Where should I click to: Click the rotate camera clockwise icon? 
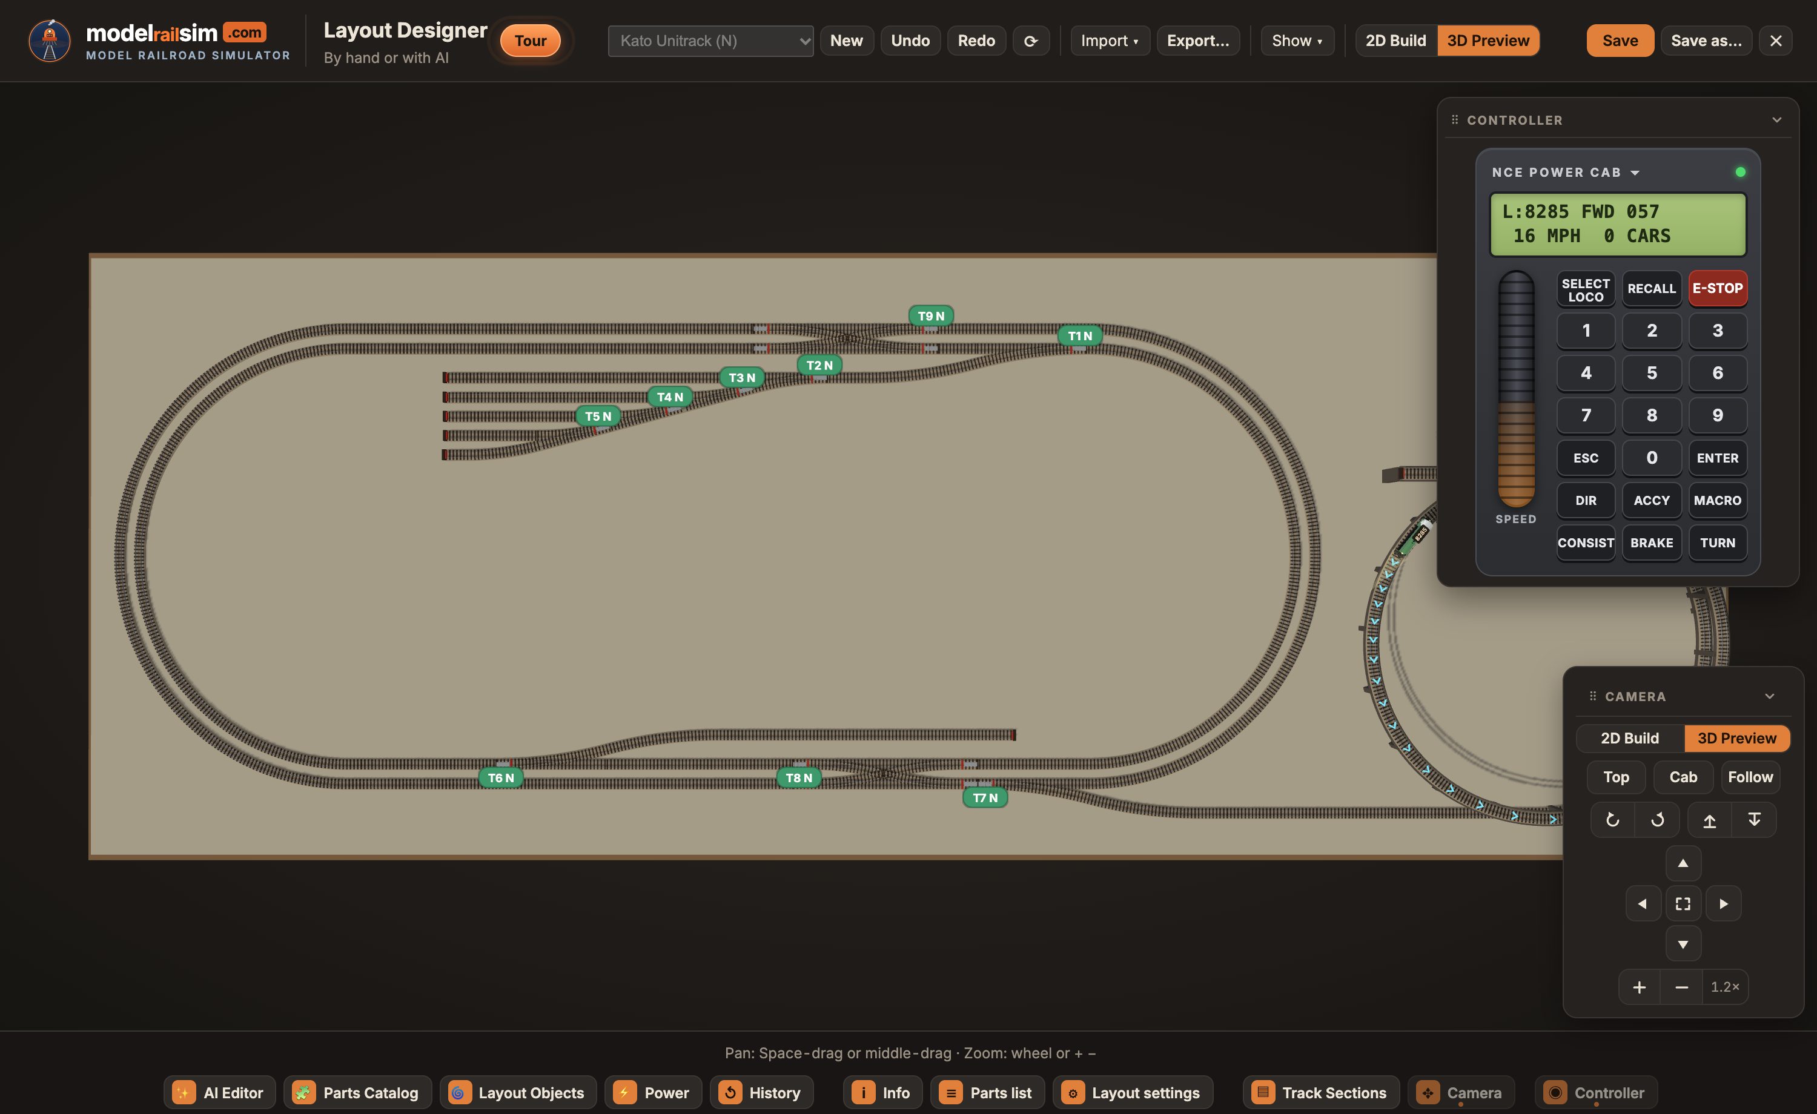(x=1657, y=820)
